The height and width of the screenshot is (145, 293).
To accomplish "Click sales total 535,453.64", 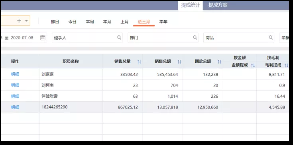I will click(x=167, y=74).
